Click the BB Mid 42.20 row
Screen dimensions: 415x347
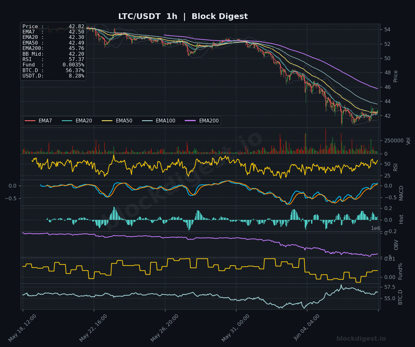pos(53,54)
